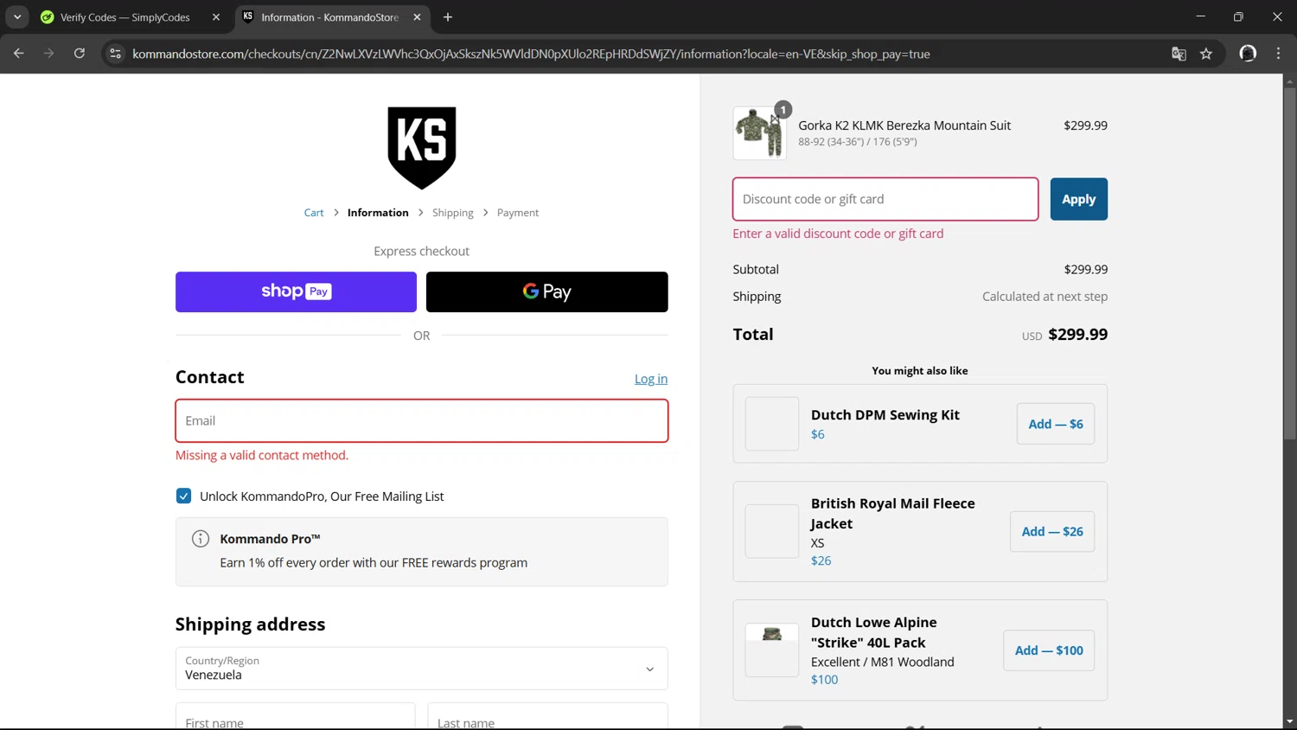This screenshot has height=730, width=1297.
Task: Add Dutch Lowe Alpine Pack for $100
Action: [1049, 650]
